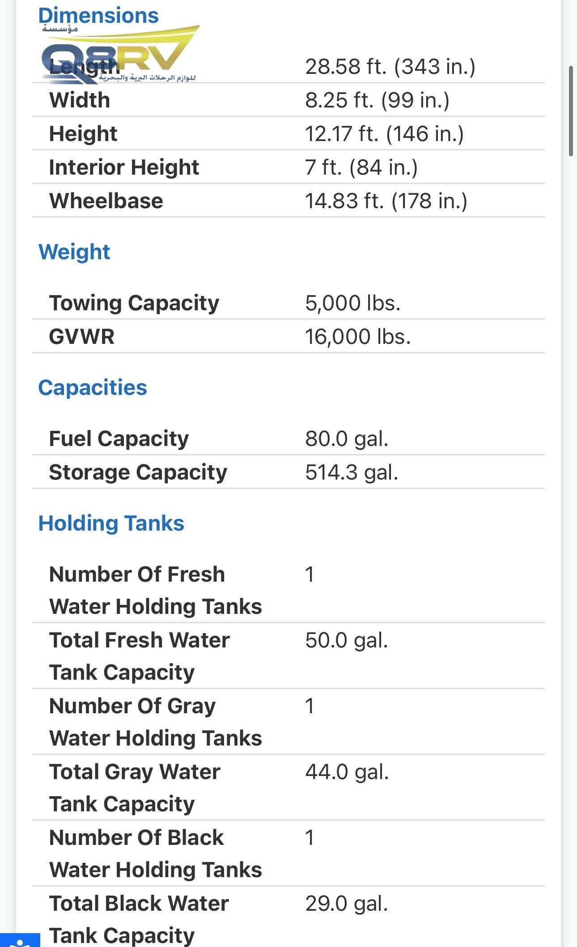Screen dimensions: 577x947
Task: Click the Holding Tanks section heading
Action: click(111, 523)
